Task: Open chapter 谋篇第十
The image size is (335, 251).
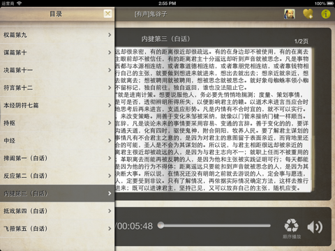Action: (x=57, y=52)
